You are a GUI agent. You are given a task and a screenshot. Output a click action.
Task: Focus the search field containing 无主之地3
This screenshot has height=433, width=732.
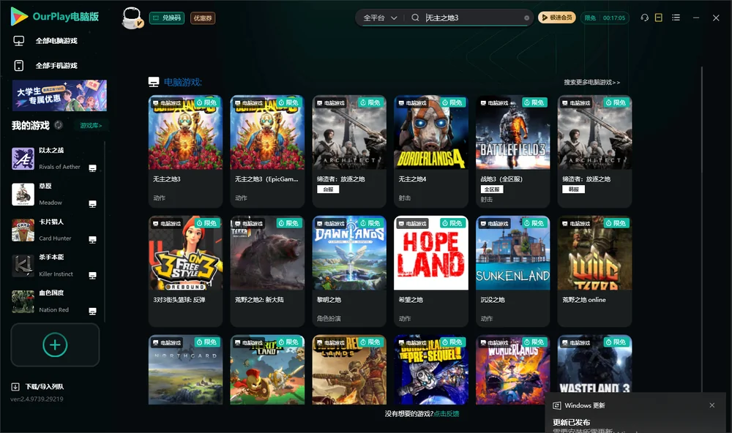coord(472,18)
